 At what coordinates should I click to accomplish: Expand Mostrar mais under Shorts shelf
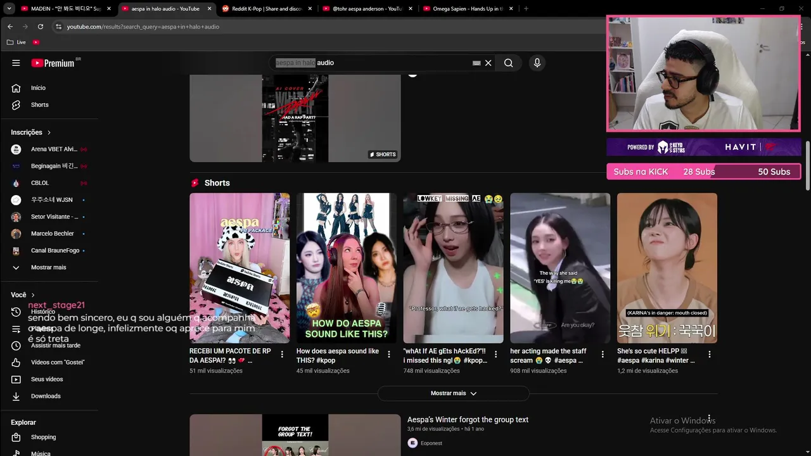[453, 393]
